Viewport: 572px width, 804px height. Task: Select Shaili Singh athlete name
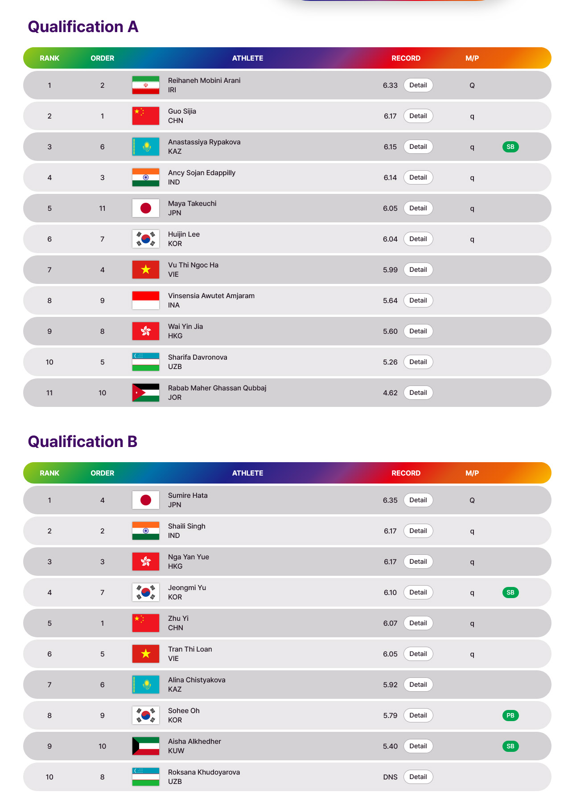click(187, 526)
